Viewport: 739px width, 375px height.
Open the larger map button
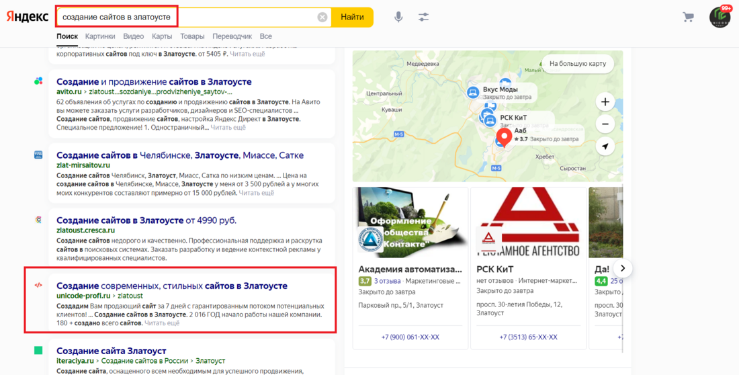point(578,64)
